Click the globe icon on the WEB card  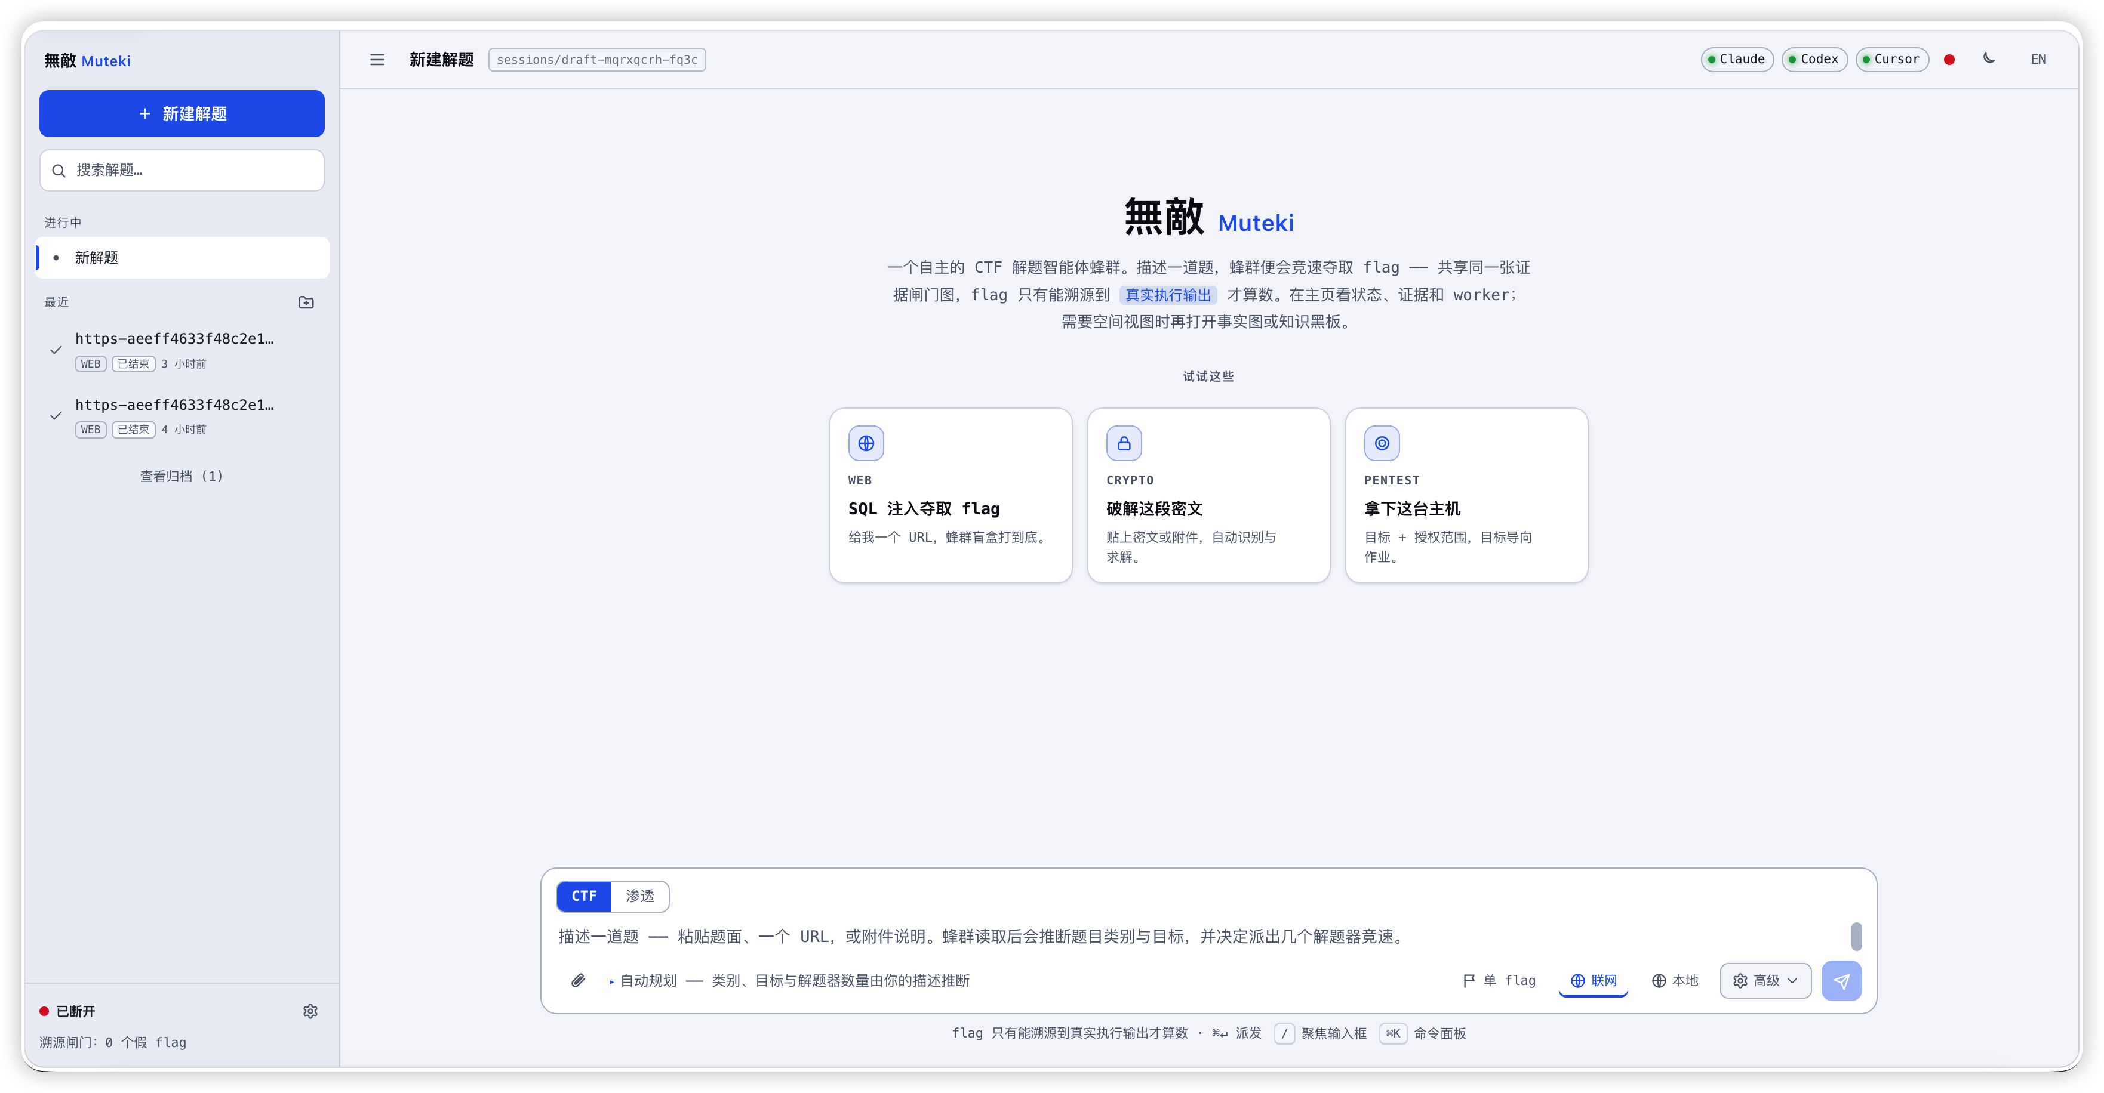tap(866, 443)
